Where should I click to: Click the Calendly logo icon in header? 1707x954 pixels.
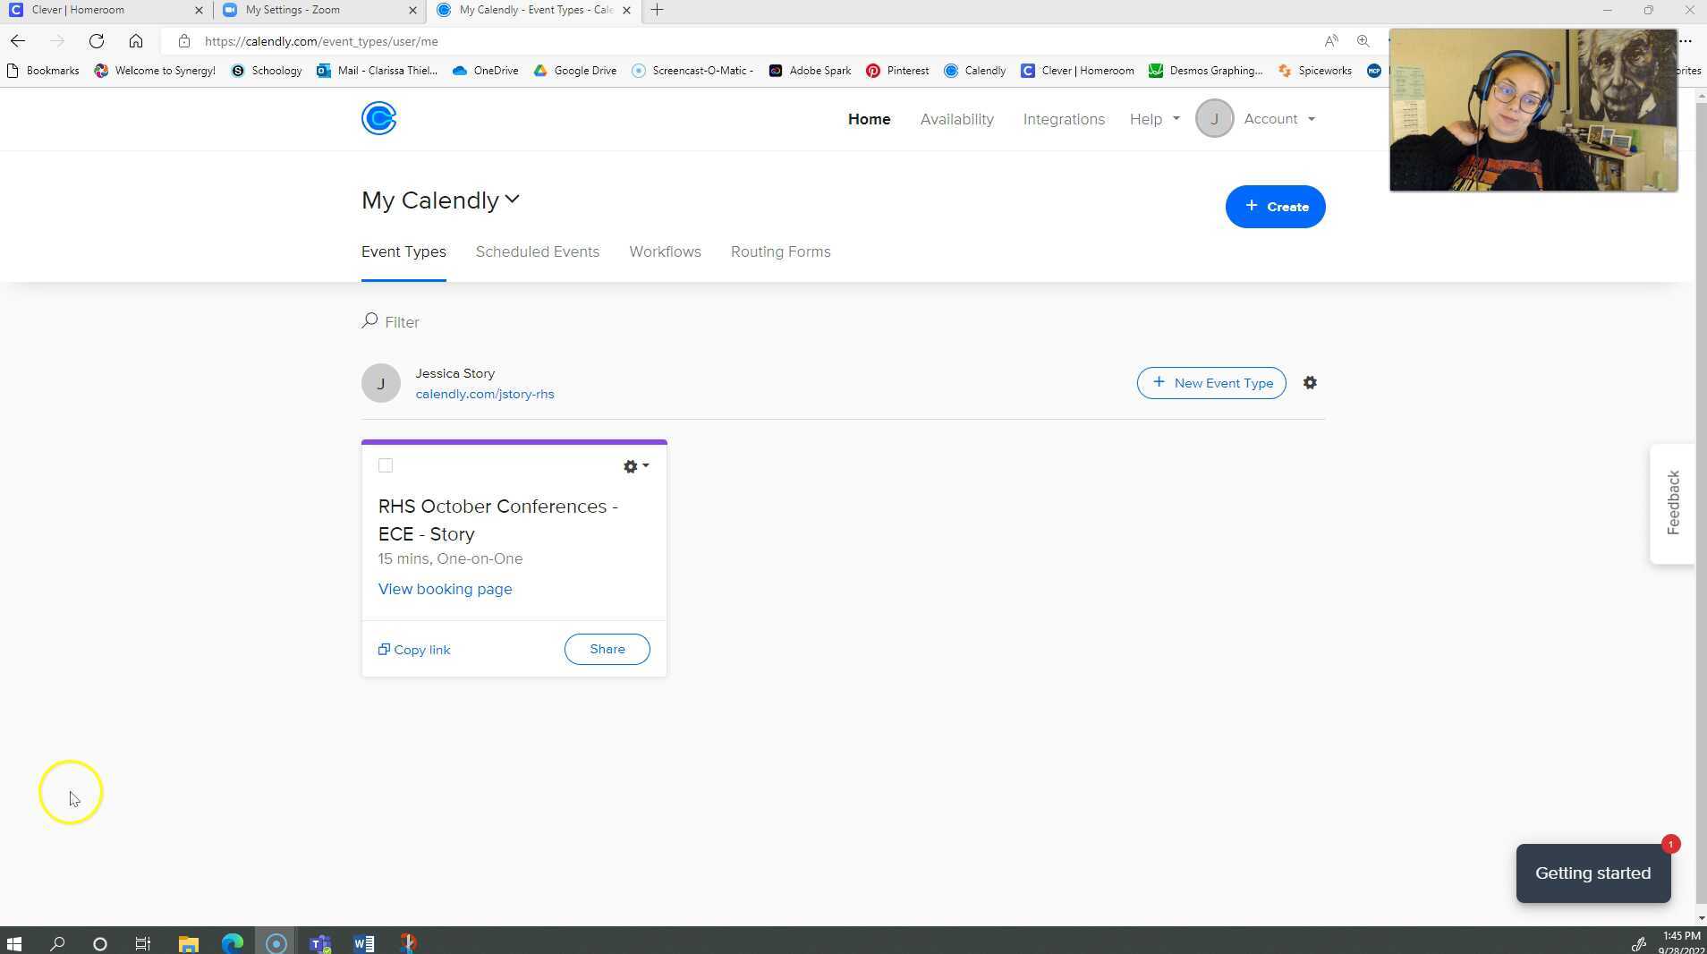coord(378,118)
